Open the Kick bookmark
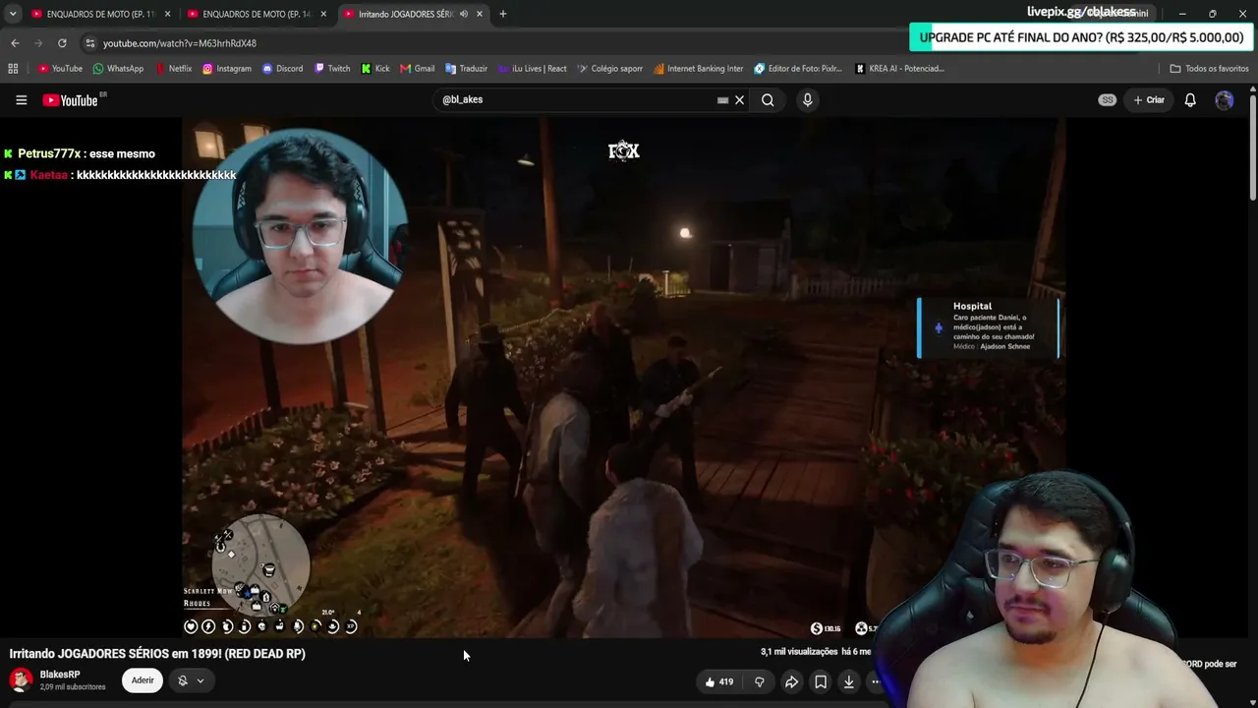 [375, 69]
